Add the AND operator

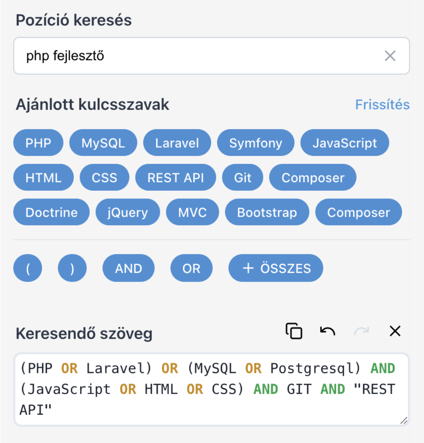click(x=128, y=268)
